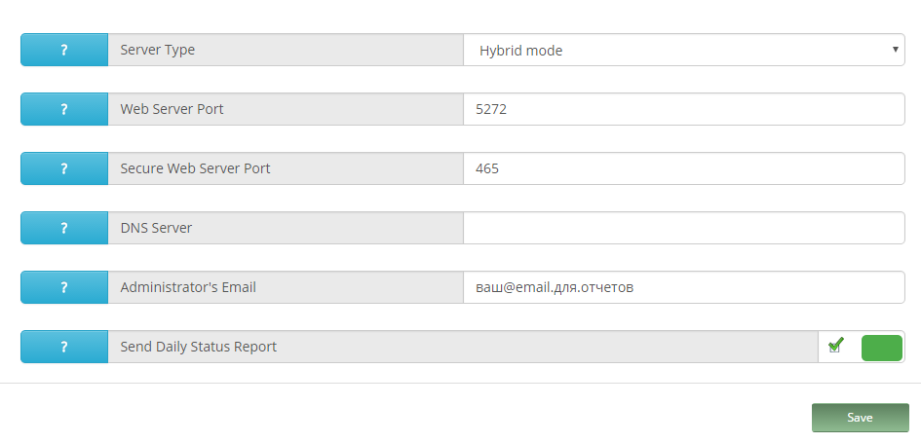This screenshot has height=443, width=921.
Task: Show help for Secure Web Server Port
Action: (64, 168)
